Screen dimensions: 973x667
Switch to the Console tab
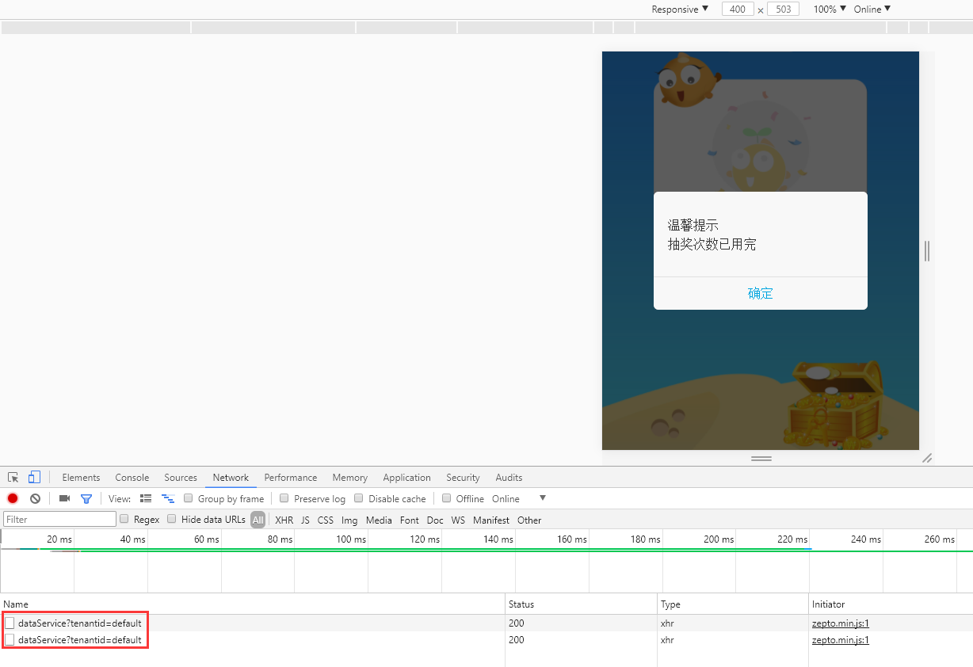click(132, 478)
